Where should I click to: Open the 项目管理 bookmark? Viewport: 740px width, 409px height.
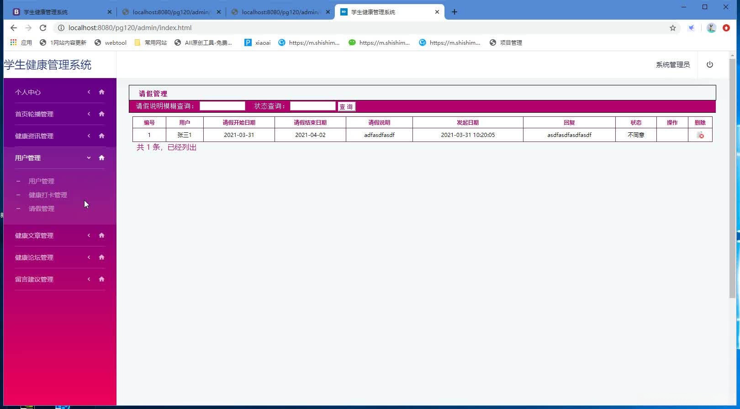coord(506,42)
